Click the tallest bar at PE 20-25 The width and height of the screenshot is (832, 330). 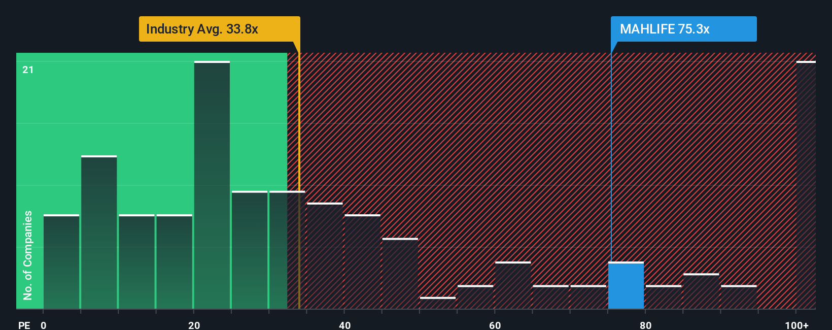pyautogui.click(x=212, y=185)
